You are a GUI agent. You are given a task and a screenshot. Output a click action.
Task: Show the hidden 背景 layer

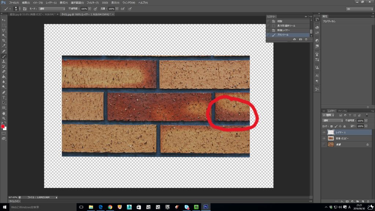click(x=324, y=145)
